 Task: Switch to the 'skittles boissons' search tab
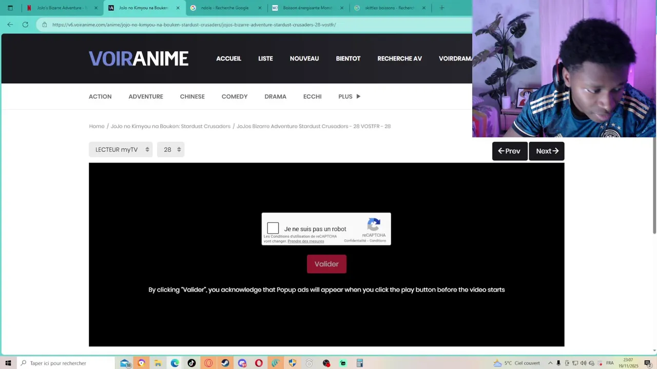[389, 8]
